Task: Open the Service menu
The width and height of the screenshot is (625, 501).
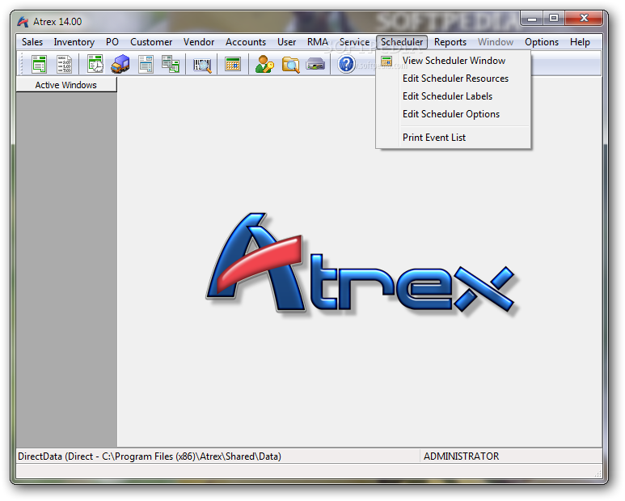Action: (x=354, y=42)
